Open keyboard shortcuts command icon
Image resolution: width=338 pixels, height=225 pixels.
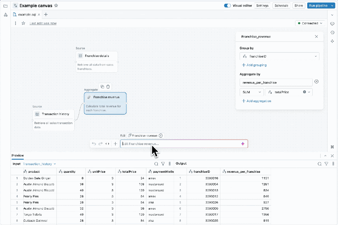click(332, 147)
